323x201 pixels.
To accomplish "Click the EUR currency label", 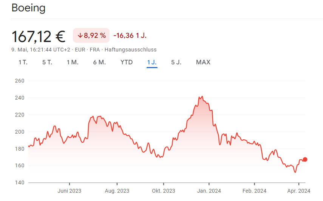I will (80, 50).
